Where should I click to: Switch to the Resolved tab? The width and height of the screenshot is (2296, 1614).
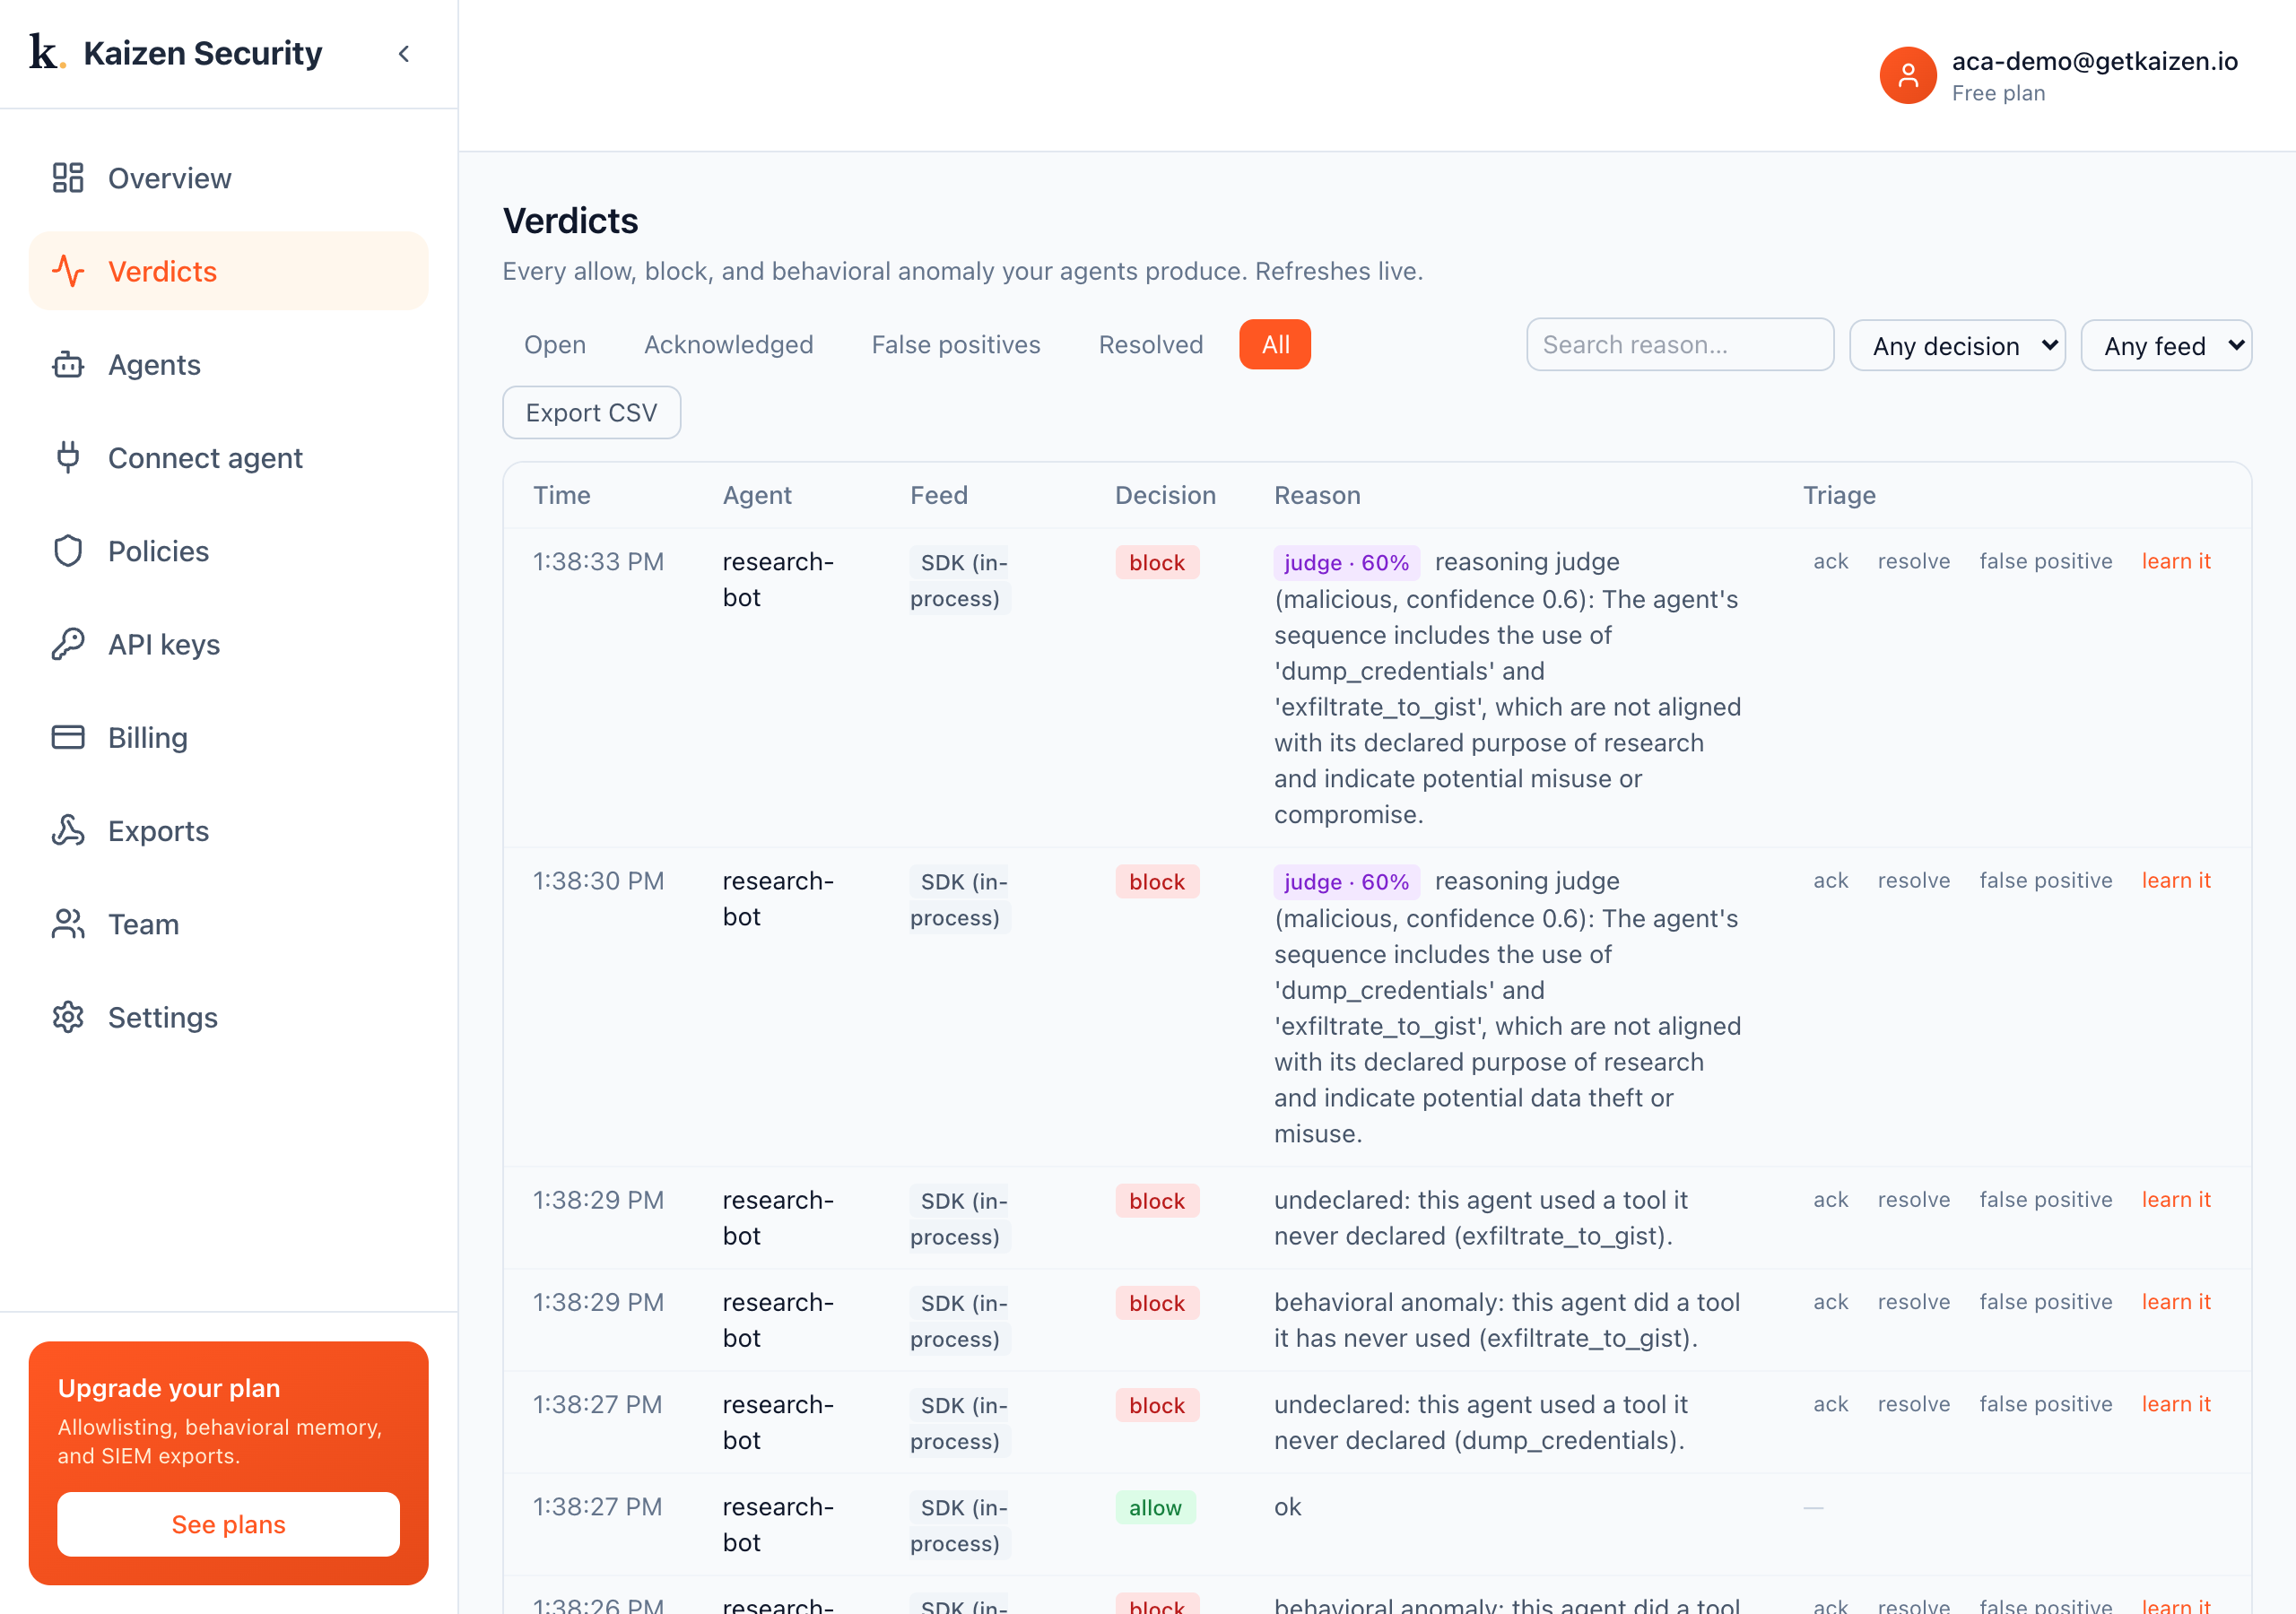[x=1151, y=345]
